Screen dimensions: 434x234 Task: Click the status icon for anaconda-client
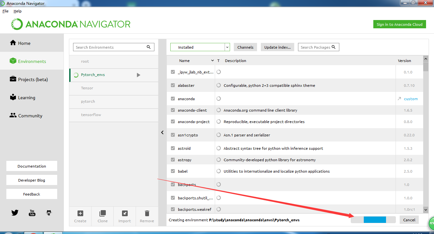tap(219, 110)
